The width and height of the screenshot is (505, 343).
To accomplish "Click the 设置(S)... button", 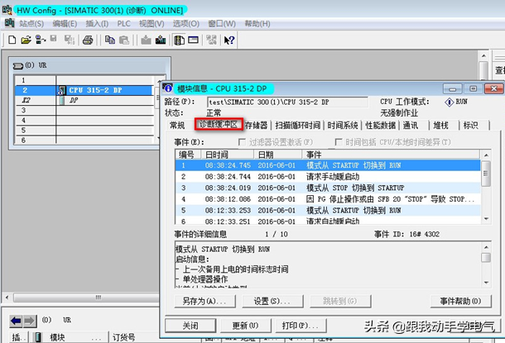I will click(x=272, y=301).
